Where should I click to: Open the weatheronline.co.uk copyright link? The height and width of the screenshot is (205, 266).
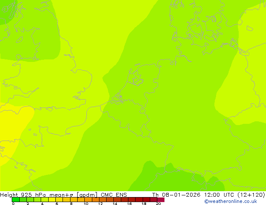pos(231,201)
